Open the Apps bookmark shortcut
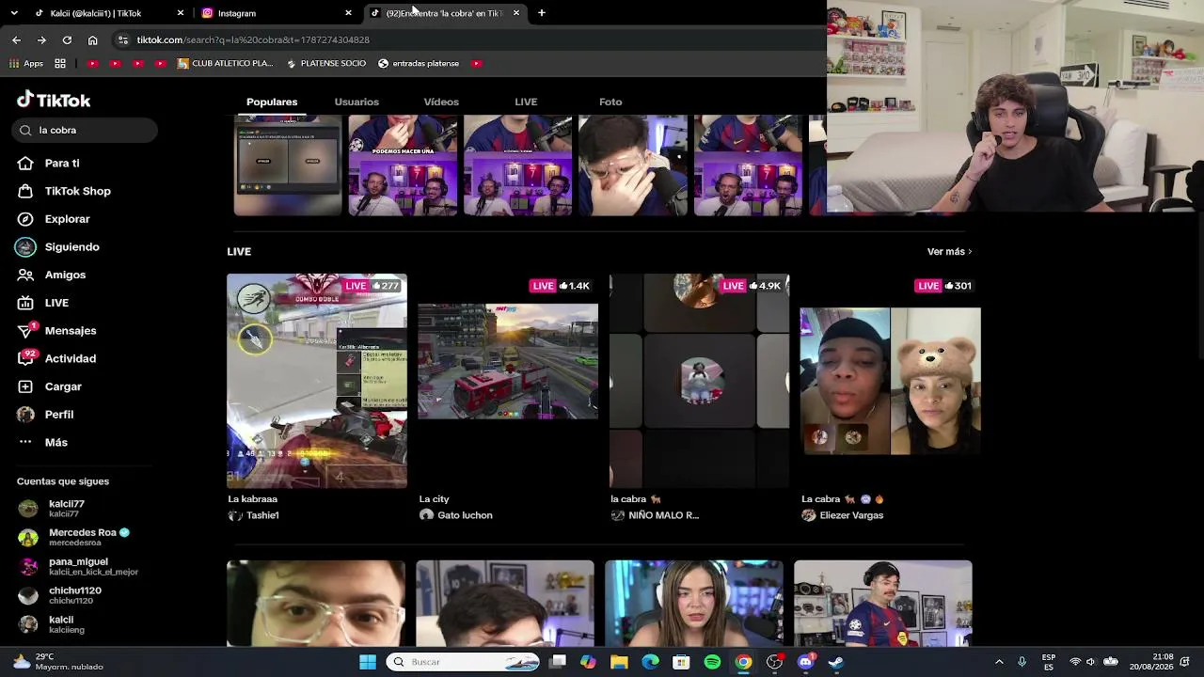 click(26, 63)
